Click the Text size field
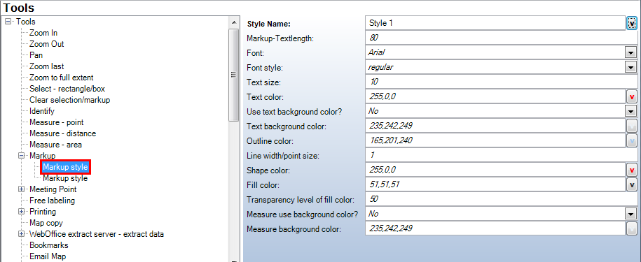Image resolution: width=641 pixels, height=262 pixels. [502, 82]
